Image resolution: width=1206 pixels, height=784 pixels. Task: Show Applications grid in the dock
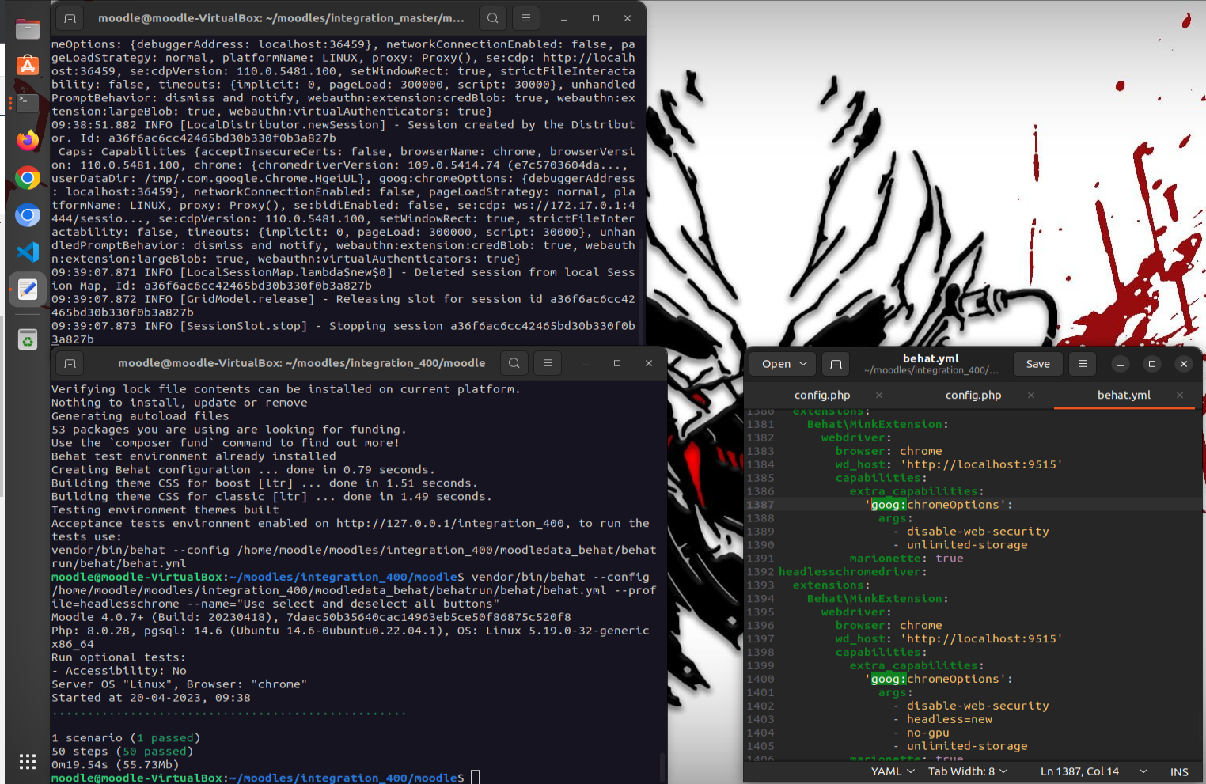pos(28,761)
